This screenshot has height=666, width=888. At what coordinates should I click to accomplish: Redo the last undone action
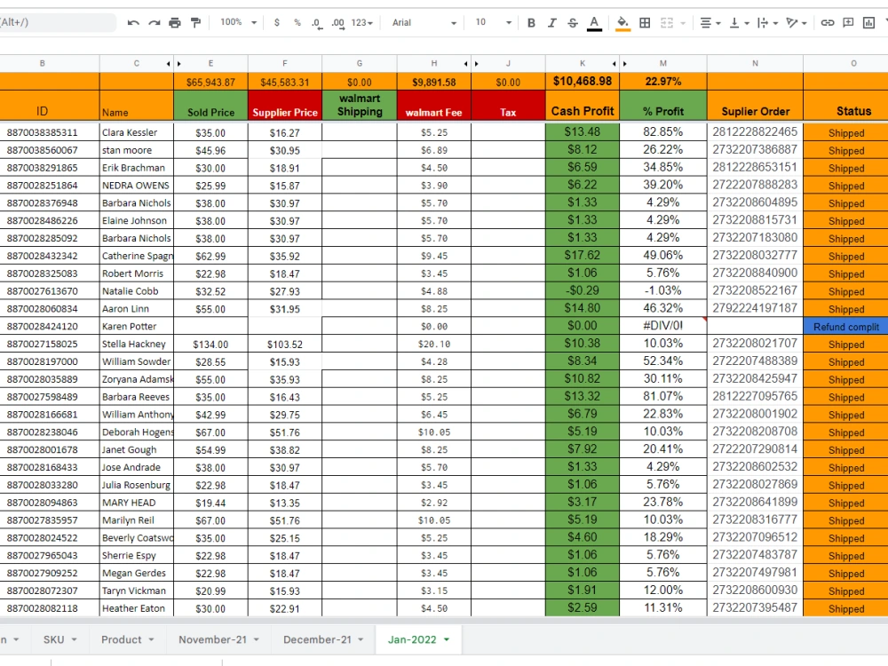tap(154, 23)
